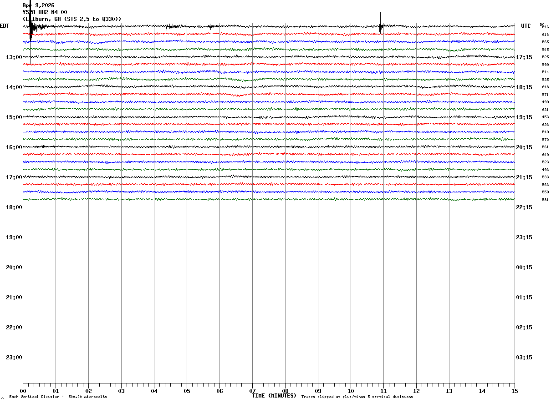Click the "UTC" time zone label
Screen dimensions: 551x403
pyautogui.click(x=526, y=26)
